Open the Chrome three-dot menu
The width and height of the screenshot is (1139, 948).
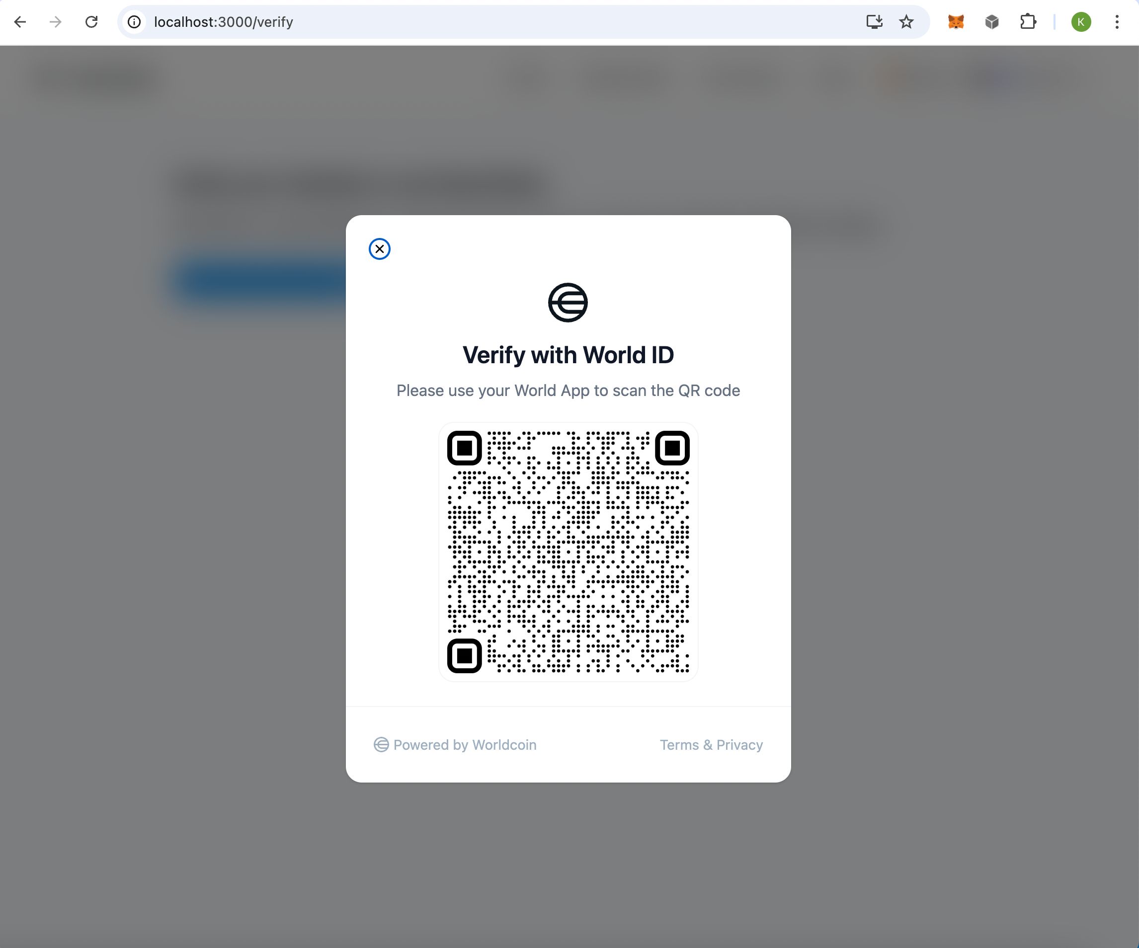(x=1117, y=22)
